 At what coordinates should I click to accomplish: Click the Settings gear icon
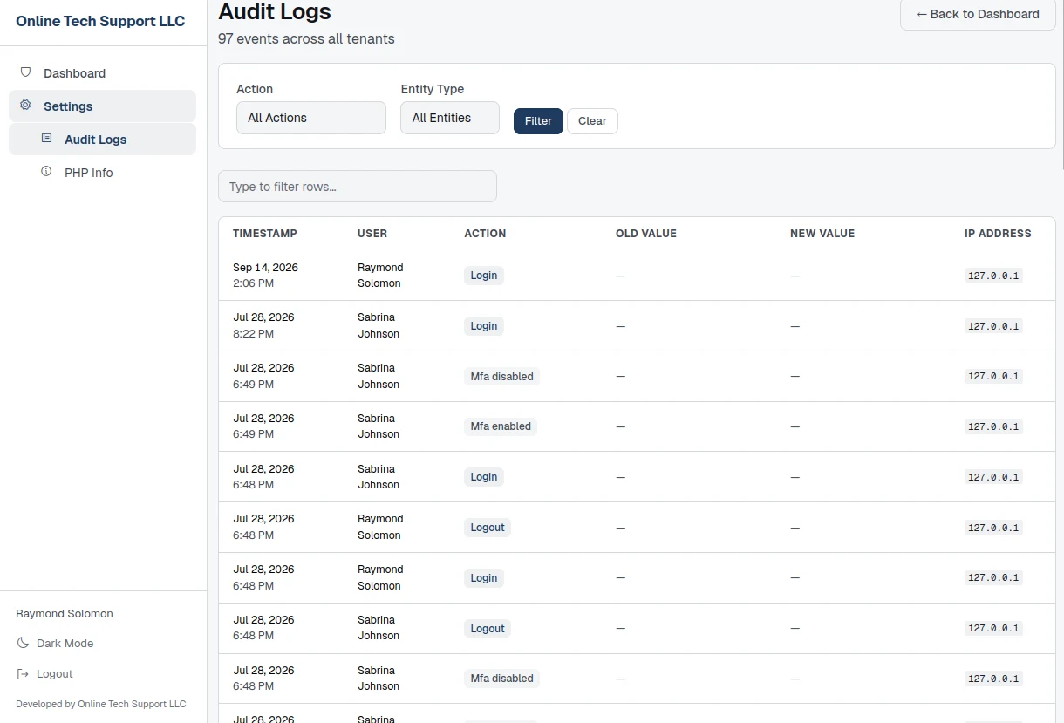click(25, 106)
